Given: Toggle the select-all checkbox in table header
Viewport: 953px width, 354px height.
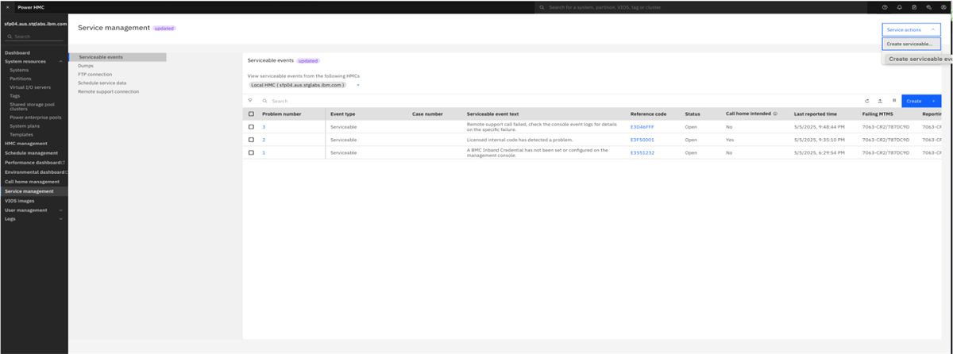Looking at the screenshot, I should (x=252, y=114).
